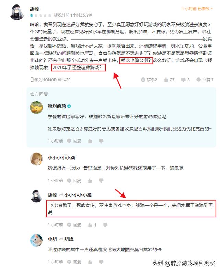Open 胡峰's profile via the top avatar
Image resolution: width=220 pixels, height=271 pixels.
(x=17, y=12)
